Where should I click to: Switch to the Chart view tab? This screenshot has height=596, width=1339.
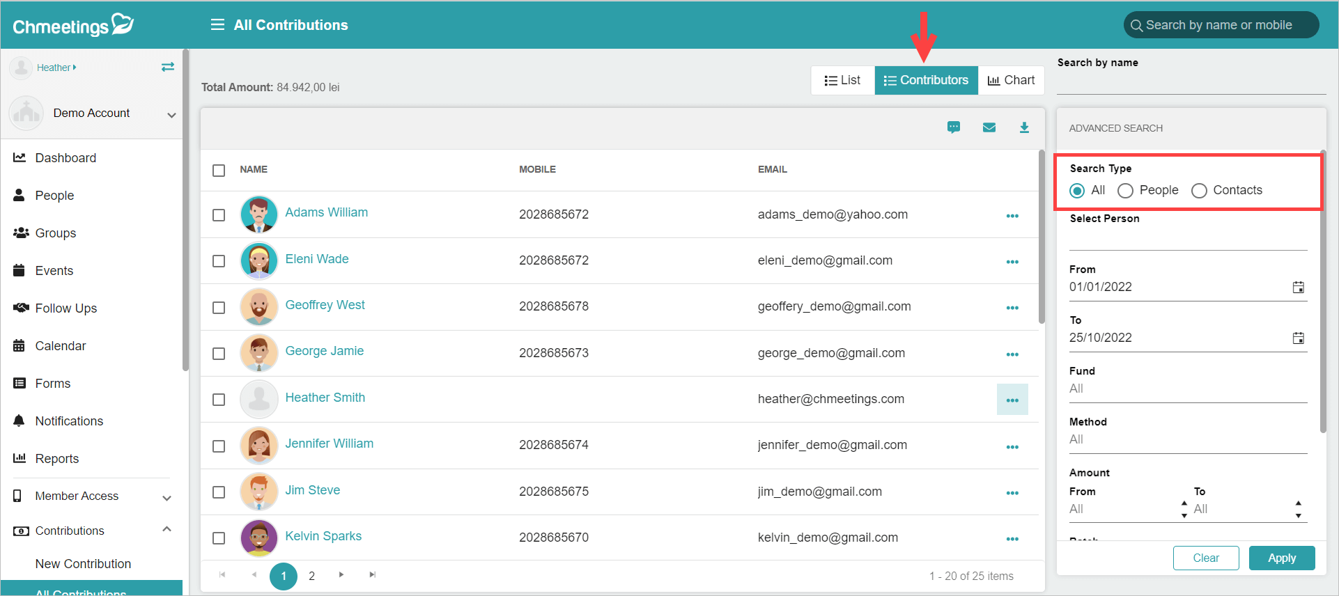[1012, 80]
